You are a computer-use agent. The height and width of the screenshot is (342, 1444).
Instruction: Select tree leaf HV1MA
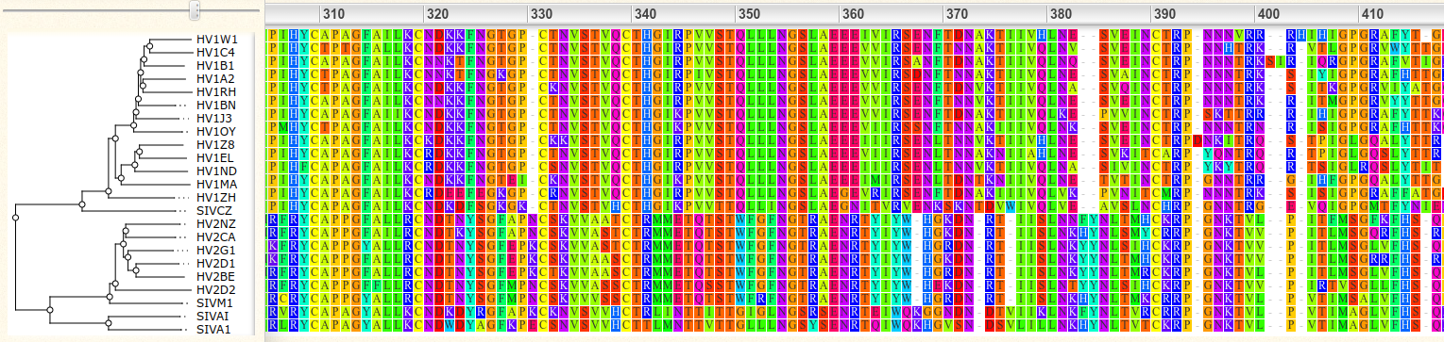point(216,184)
